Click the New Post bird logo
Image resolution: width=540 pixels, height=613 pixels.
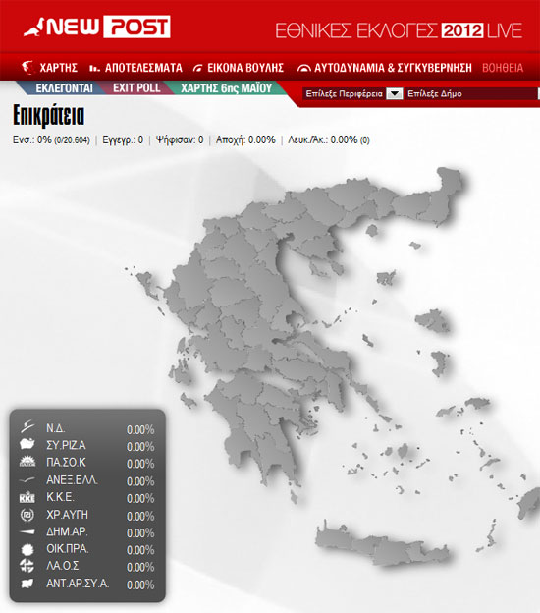(33, 28)
